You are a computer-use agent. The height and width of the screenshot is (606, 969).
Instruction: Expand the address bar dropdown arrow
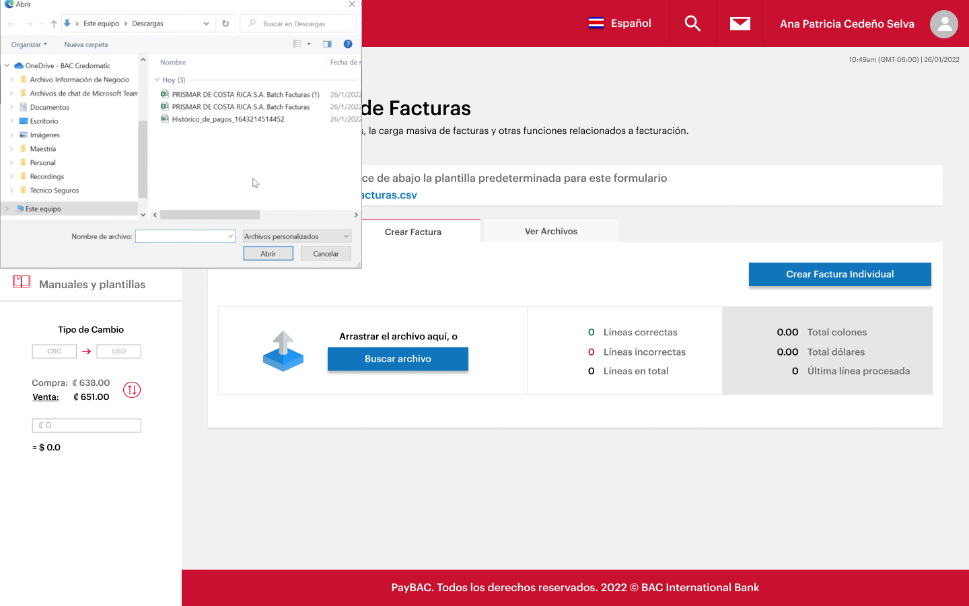205,23
